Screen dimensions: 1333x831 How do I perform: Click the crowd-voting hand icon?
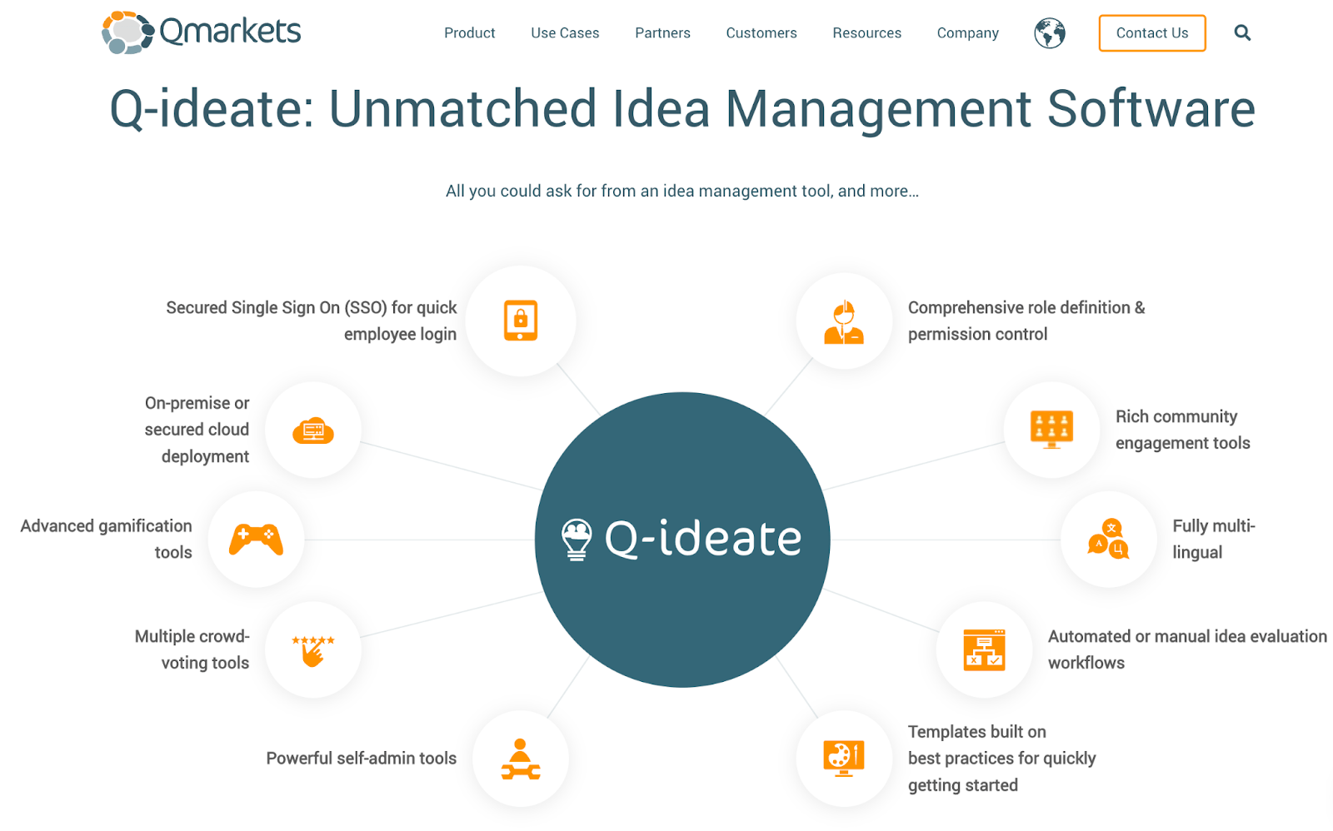click(312, 649)
